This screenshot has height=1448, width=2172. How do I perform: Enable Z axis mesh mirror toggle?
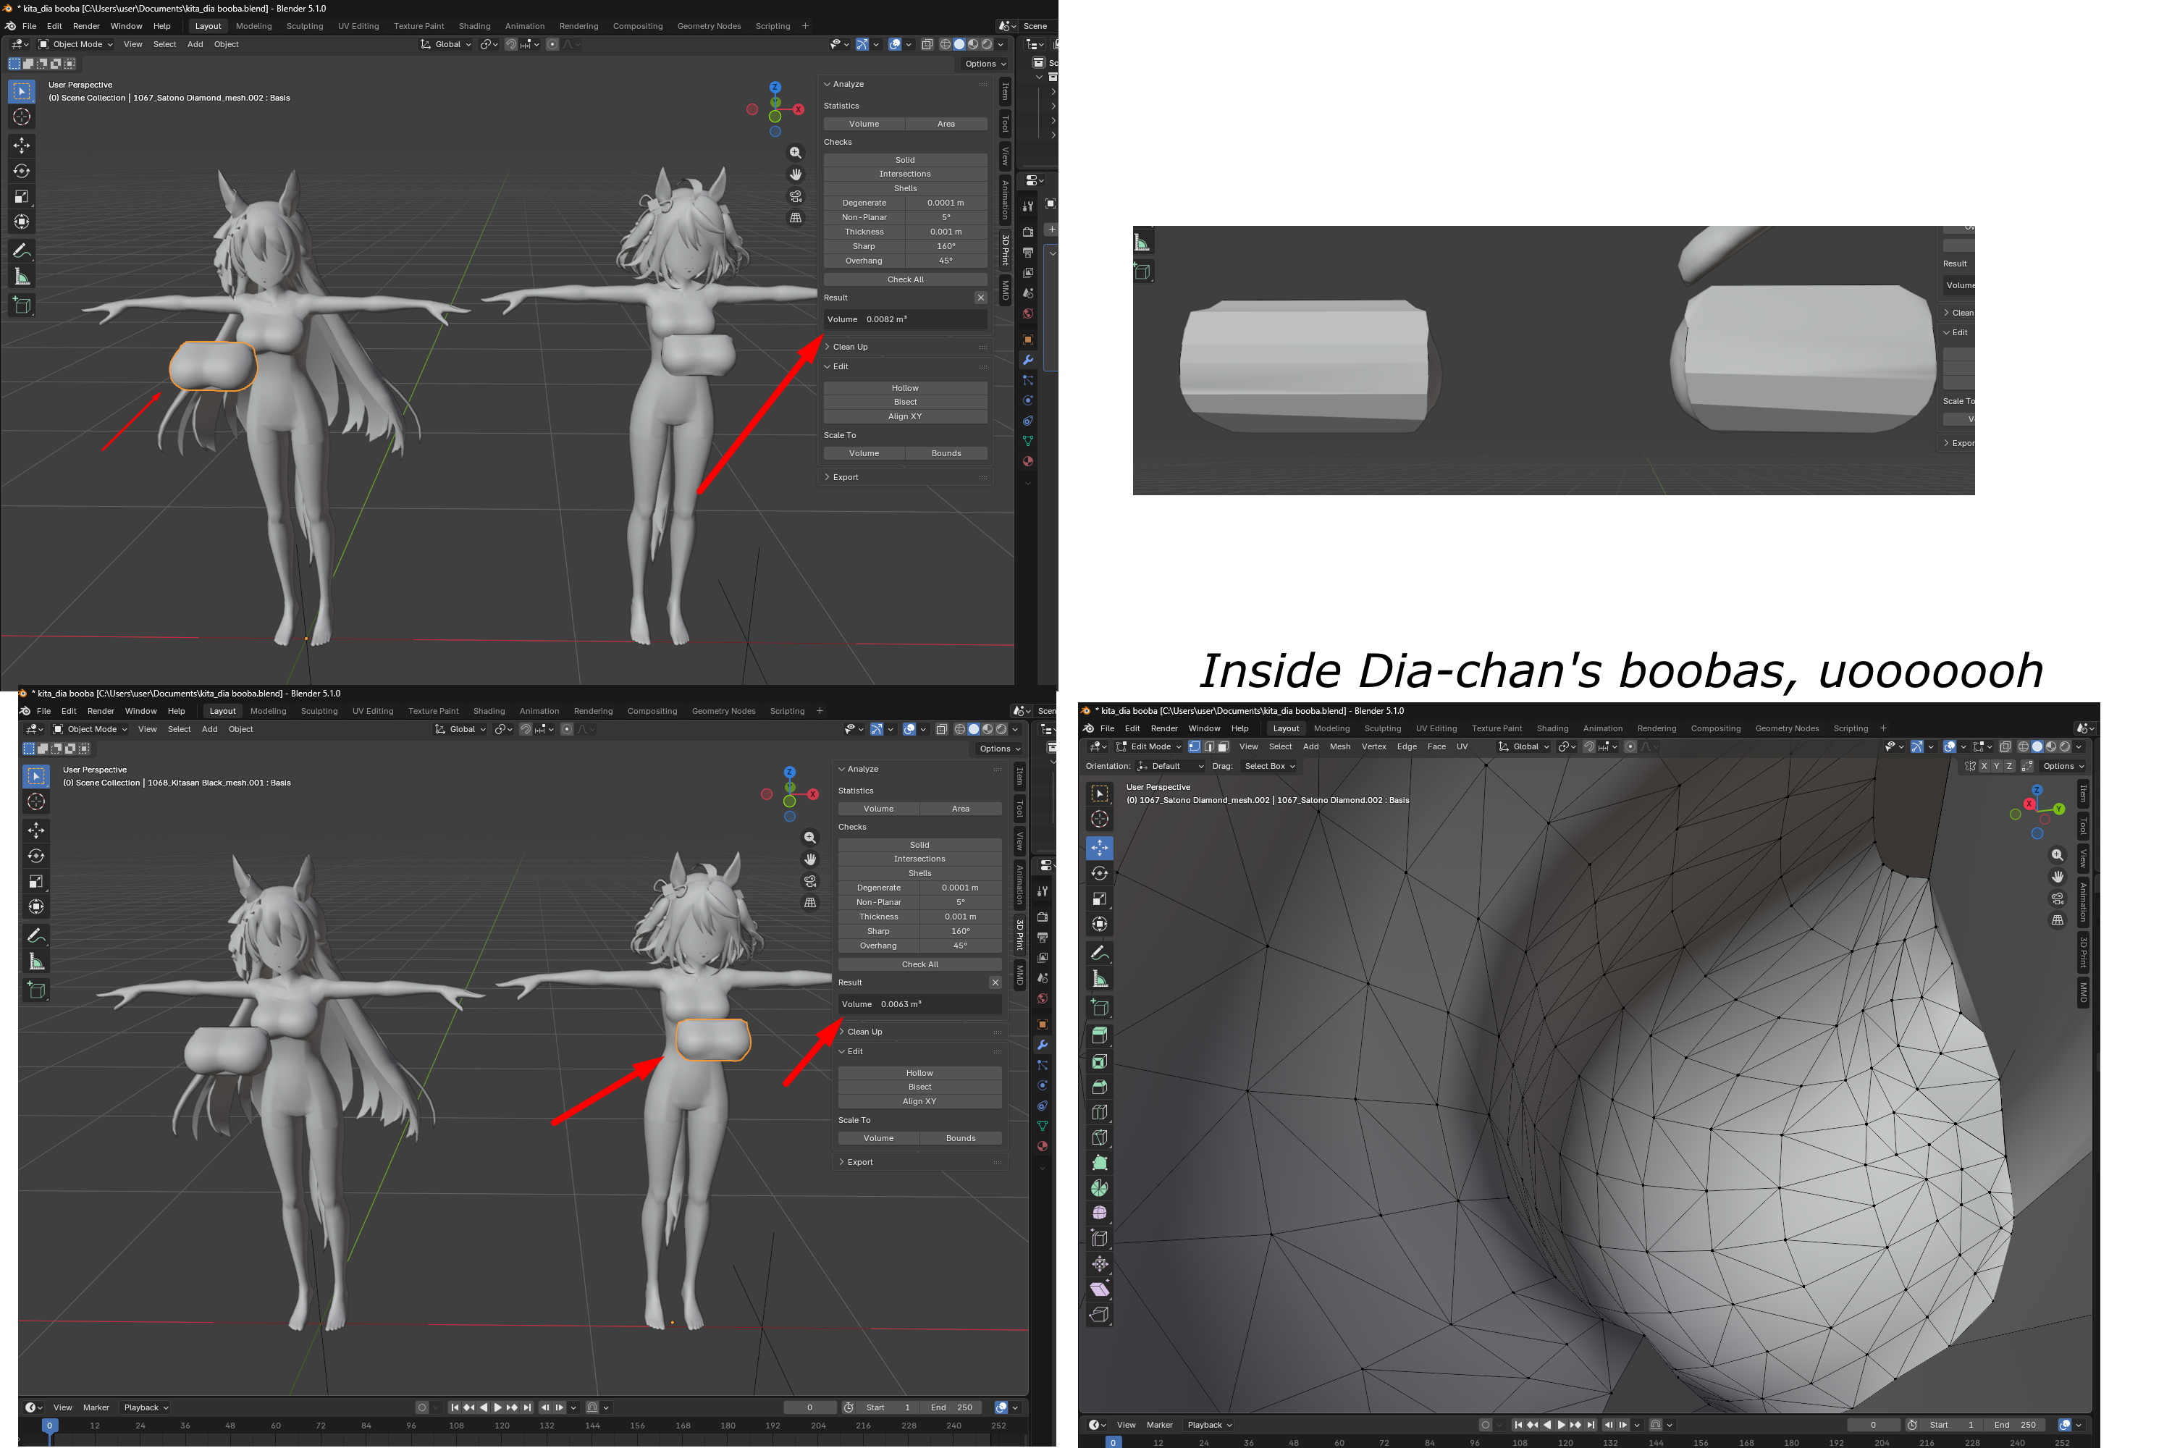(x=2008, y=765)
